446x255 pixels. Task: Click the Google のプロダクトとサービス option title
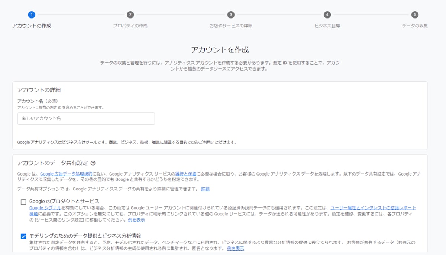[x=64, y=202]
